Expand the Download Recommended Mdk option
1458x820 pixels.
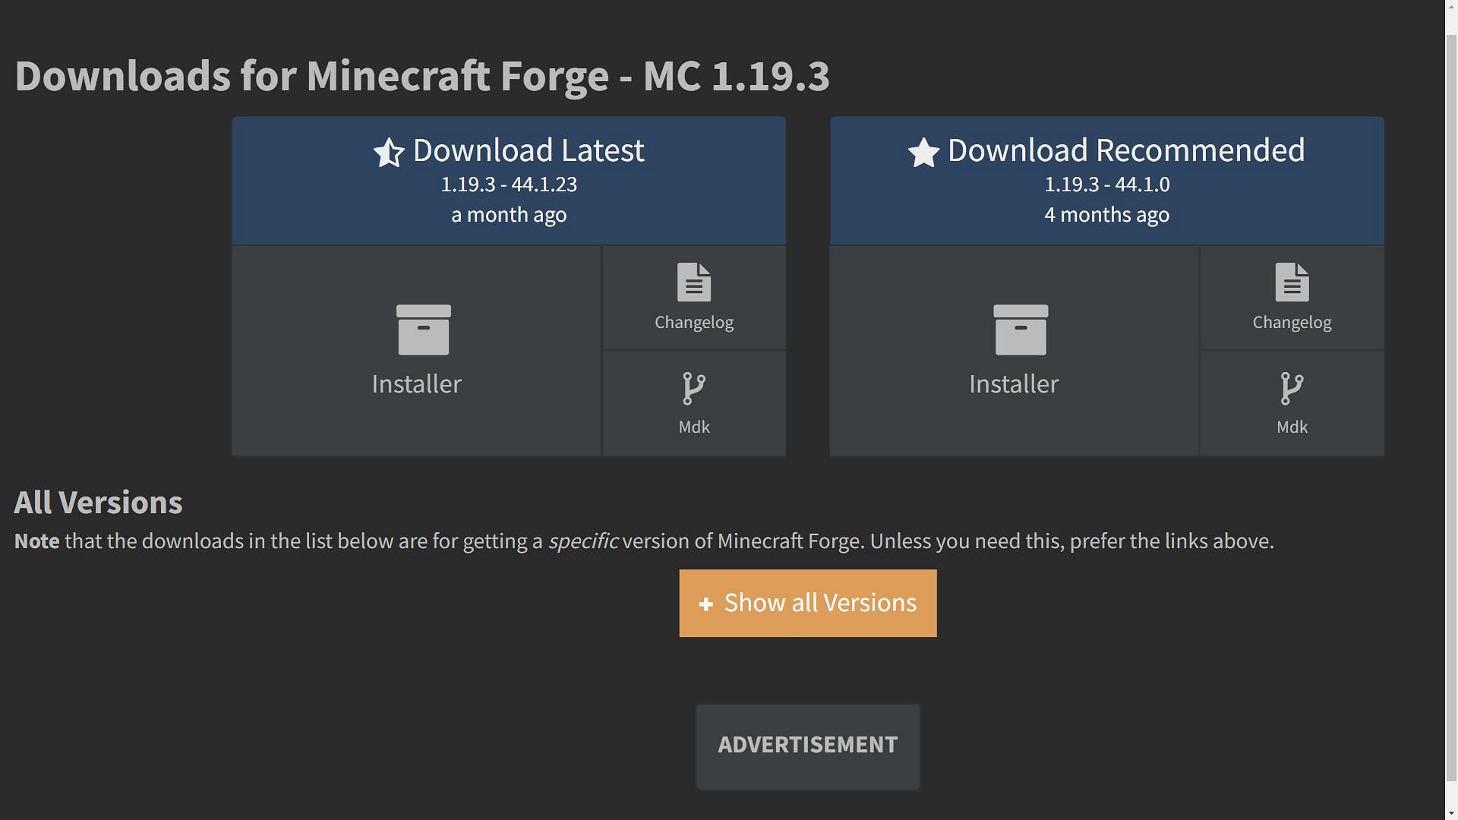[1291, 402]
